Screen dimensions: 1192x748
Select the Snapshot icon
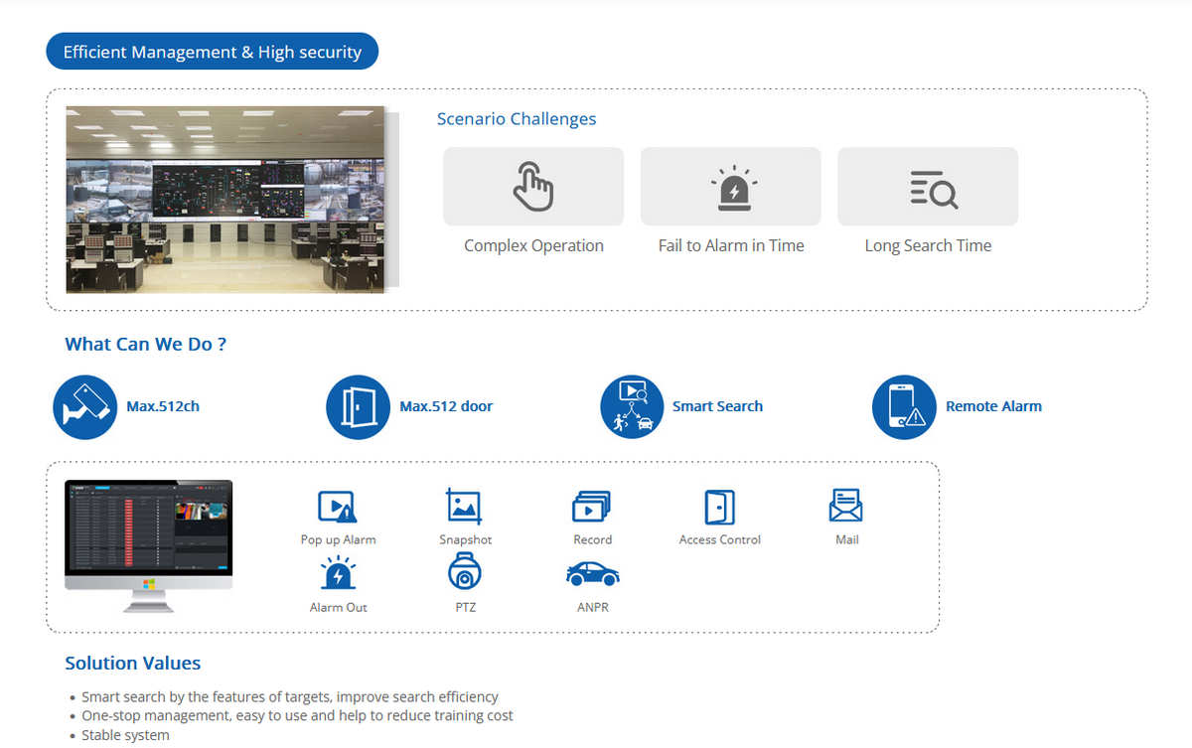pos(464,507)
